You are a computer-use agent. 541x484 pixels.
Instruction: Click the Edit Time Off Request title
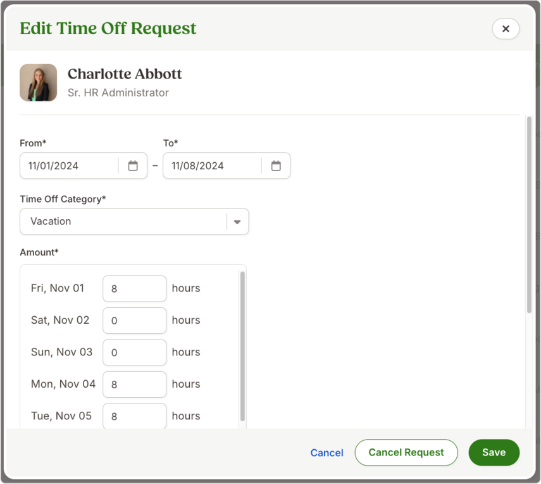tap(108, 29)
